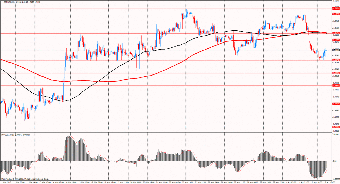Select the 1.4981 red price level label

336,86
